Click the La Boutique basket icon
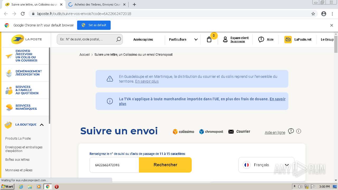 (x=8, y=125)
